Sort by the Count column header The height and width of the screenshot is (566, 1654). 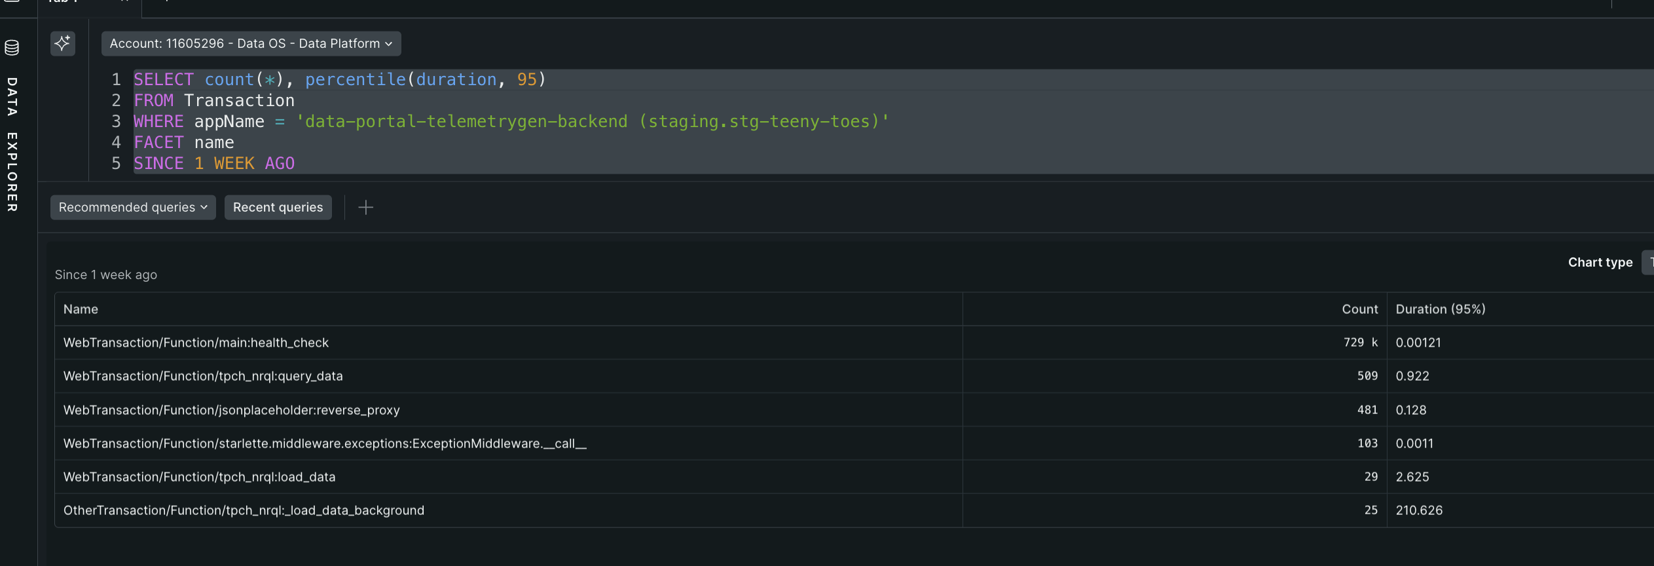(x=1359, y=309)
